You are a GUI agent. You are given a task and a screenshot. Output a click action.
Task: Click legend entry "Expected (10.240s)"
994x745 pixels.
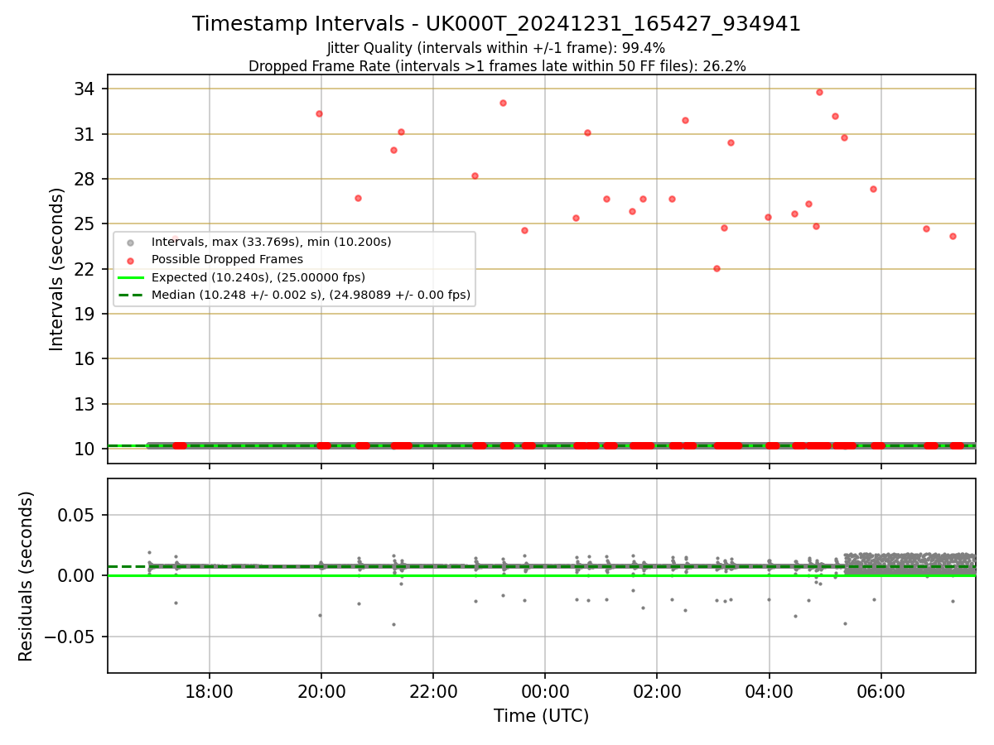[x=258, y=277]
